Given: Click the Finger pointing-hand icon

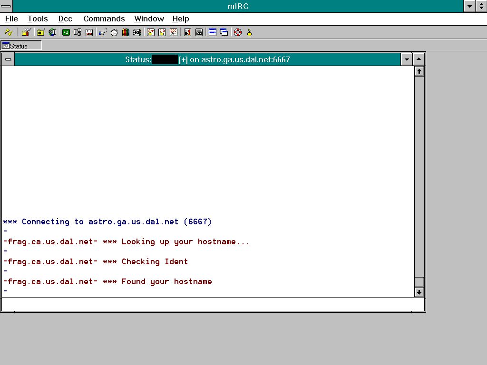Looking at the screenshot, I should point(103,32).
